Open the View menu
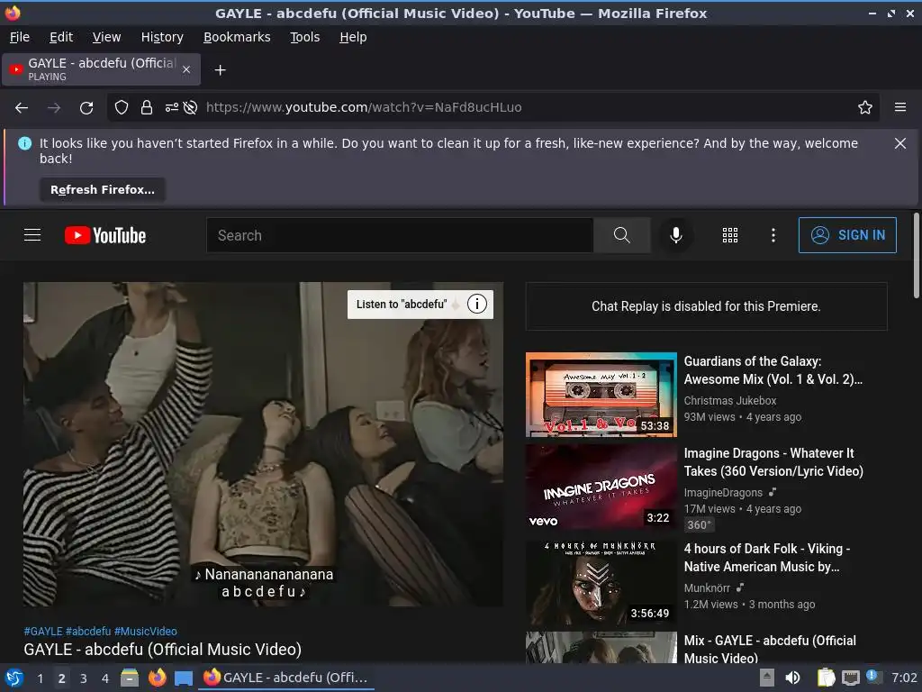Screen dimensions: 922x692 pyautogui.click(x=106, y=37)
